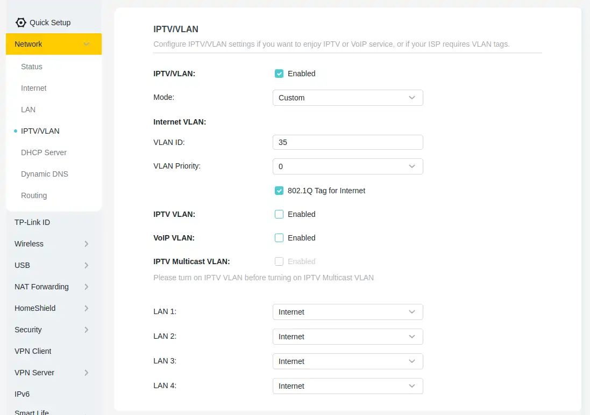Image resolution: width=590 pixels, height=415 pixels.
Task: Open the IPv6 page
Action: [x=22, y=394]
